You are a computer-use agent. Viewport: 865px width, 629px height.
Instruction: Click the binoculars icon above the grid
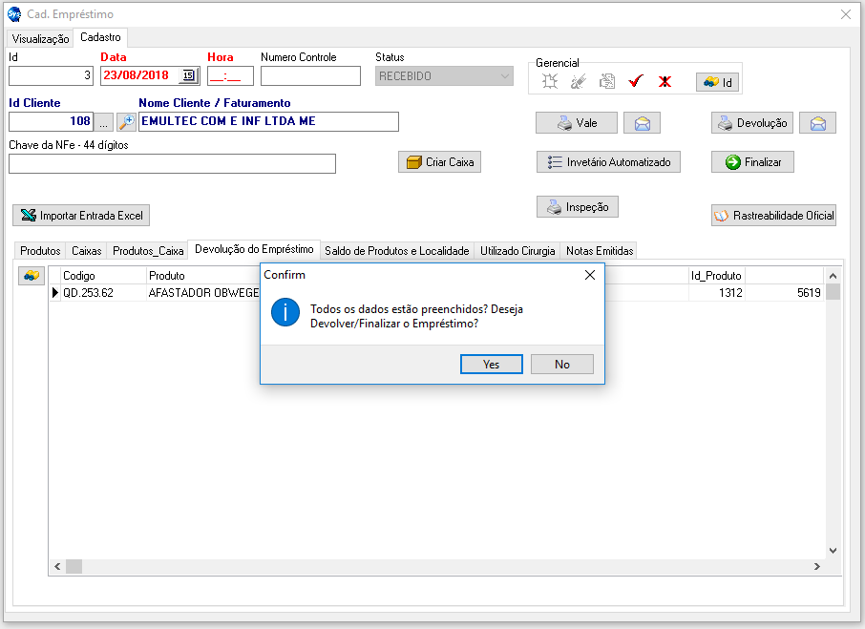[32, 276]
